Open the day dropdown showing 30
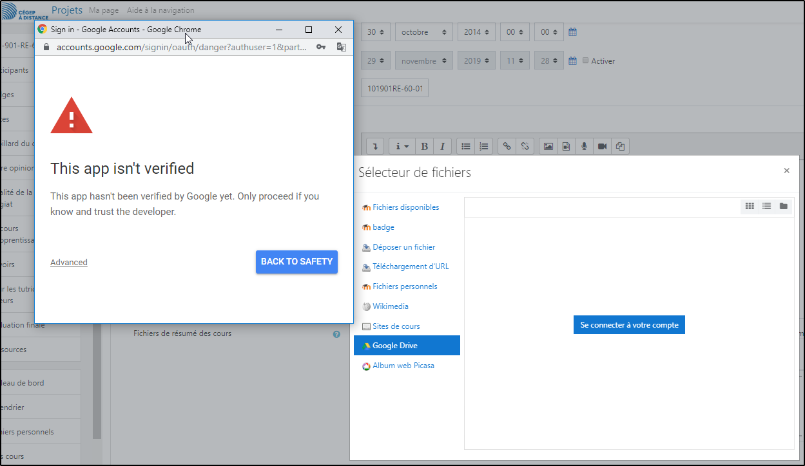805x466 pixels. point(375,32)
